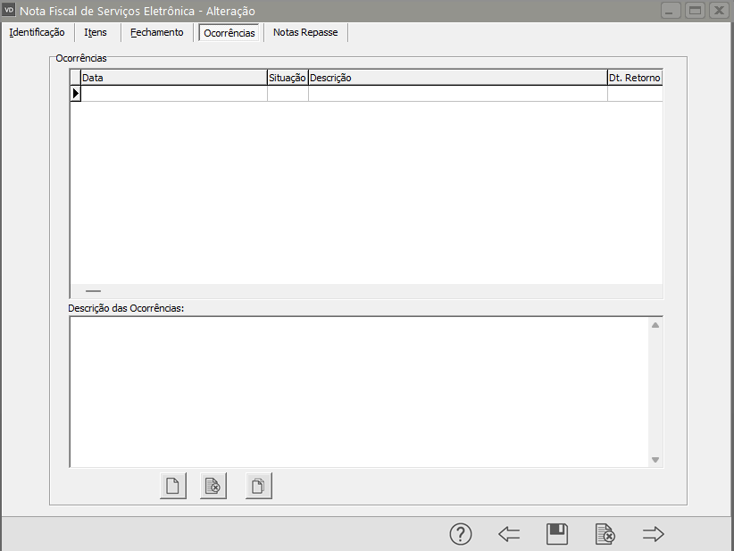The height and width of the screenshot is (551, 734).
Task: Click the delete occurrence icon below description box
Action: point(213,486)
